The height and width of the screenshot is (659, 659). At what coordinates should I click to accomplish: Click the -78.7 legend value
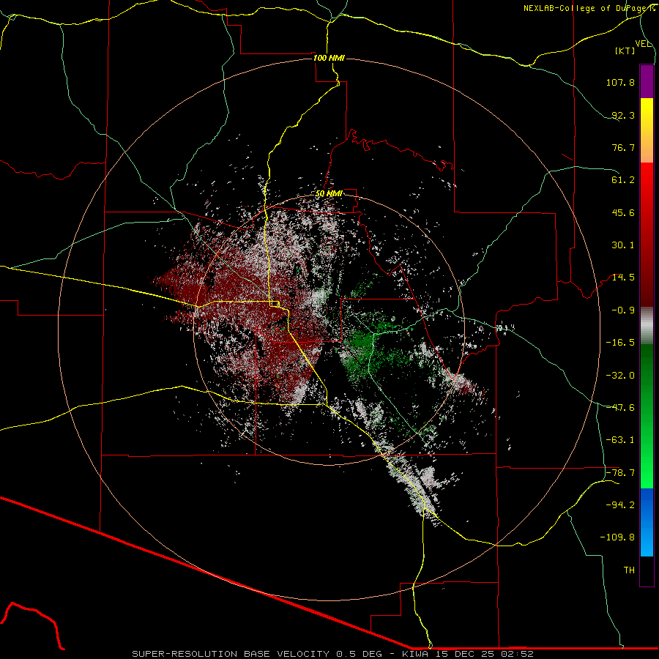(x=620, y=473)
